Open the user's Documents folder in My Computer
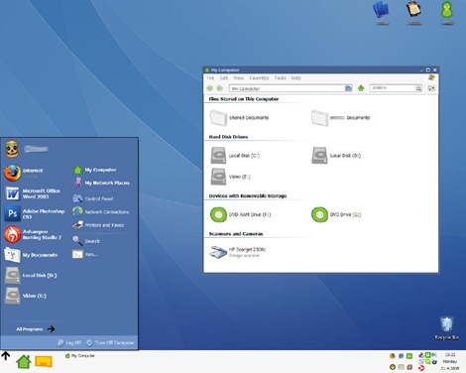Image resolution: width=466 pixels, height=373 pixels. [x=341, y=118]
